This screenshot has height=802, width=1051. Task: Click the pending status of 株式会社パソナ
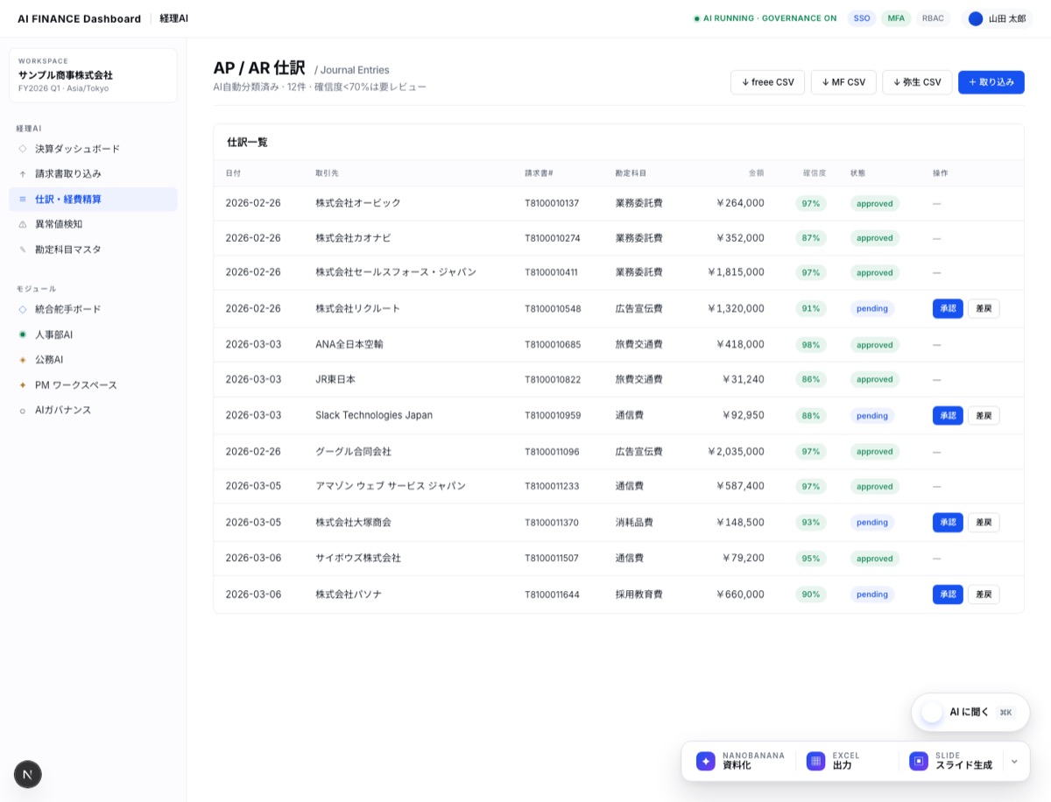pyautogui.click(x=872, y=594)
